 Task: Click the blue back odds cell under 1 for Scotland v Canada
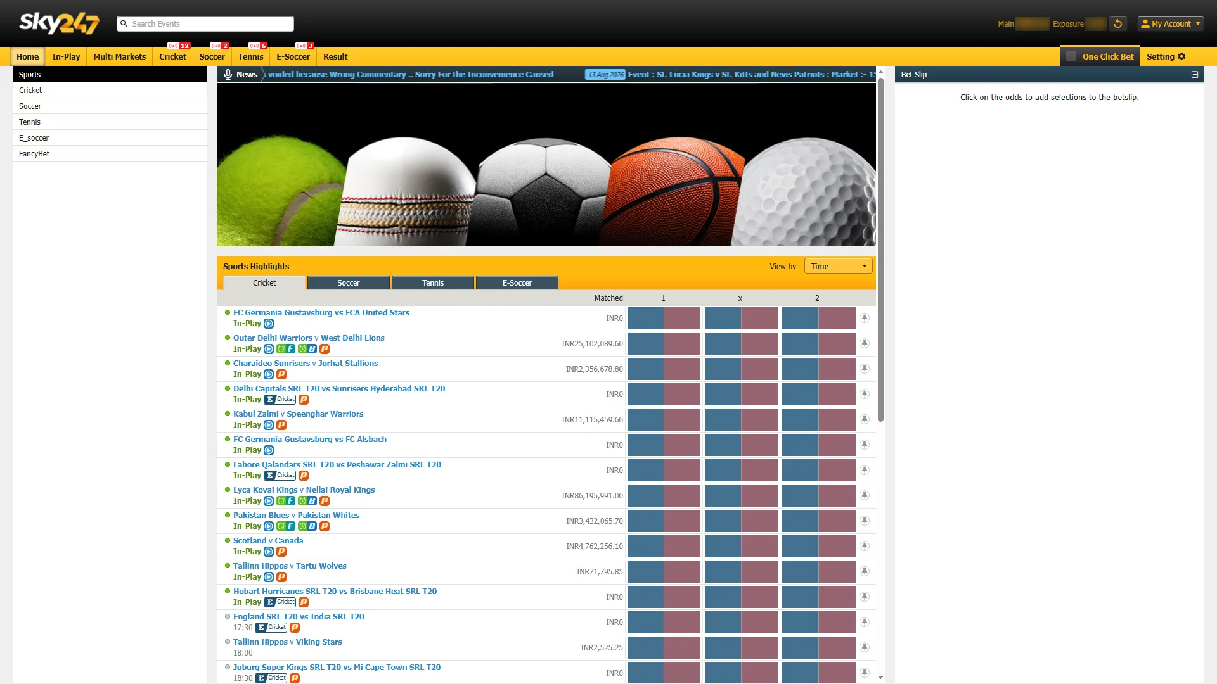645,546
